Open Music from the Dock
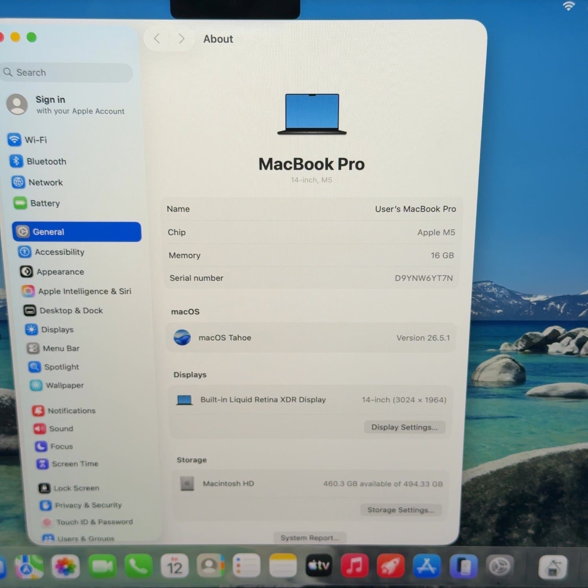The width and height of the screenshot is (588, 588). click(x=354, y=566)
